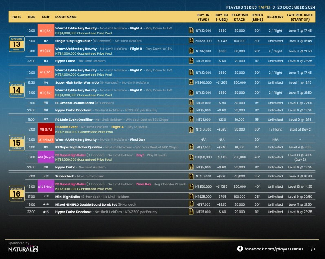Open structure icon for Mini High Roller
The height and width of the screenshot is (259, 325).
[191, 197]
